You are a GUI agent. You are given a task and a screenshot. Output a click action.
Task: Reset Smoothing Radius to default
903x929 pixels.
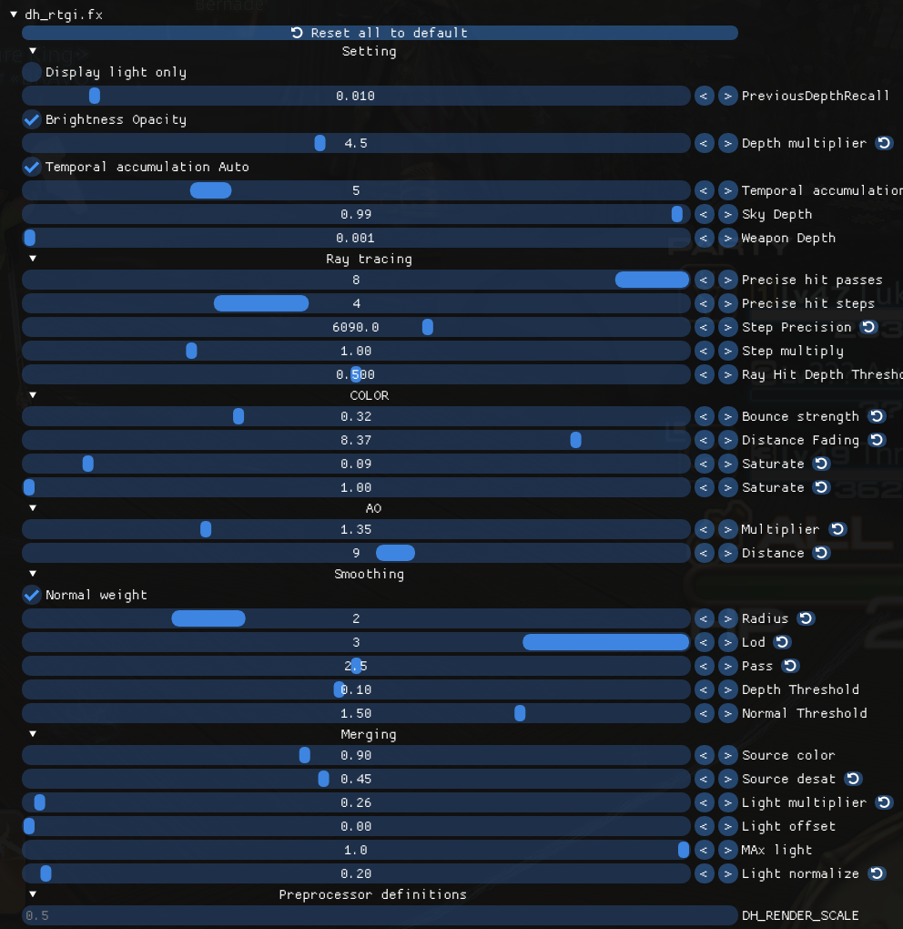pyautogui.click(x=806, y=618)
